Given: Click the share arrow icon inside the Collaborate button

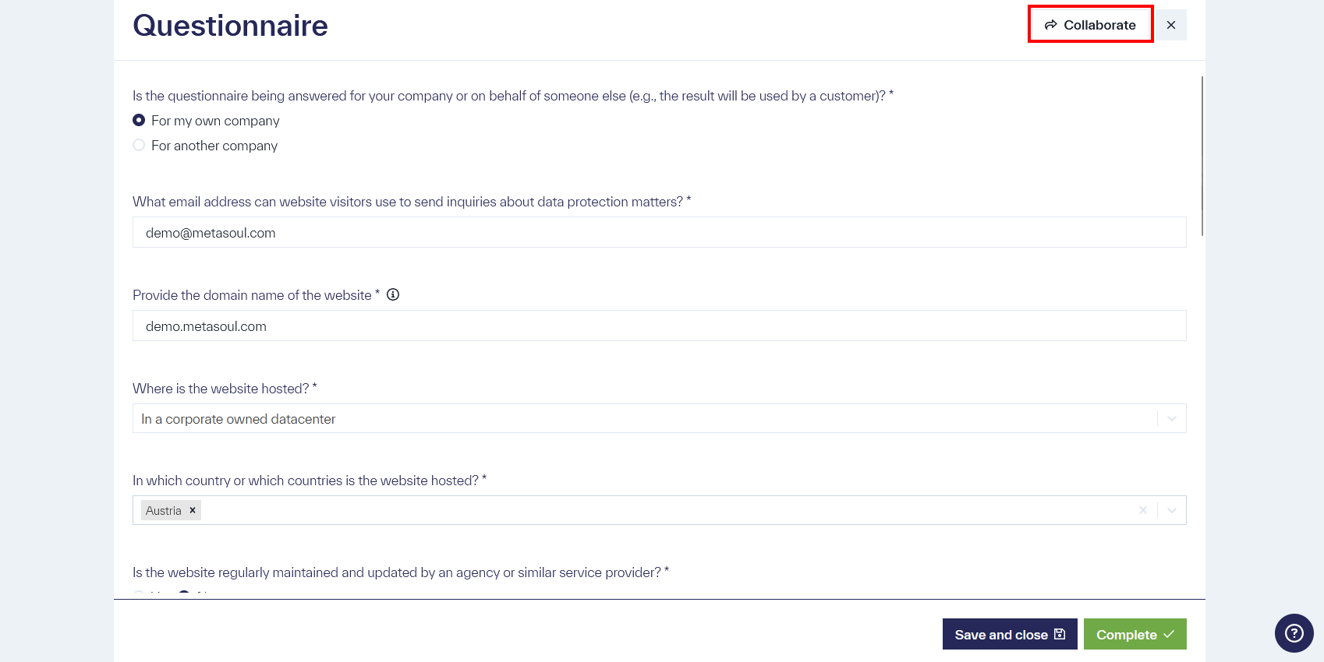Looking at the screenshot, I should [x=1050, y=24].
